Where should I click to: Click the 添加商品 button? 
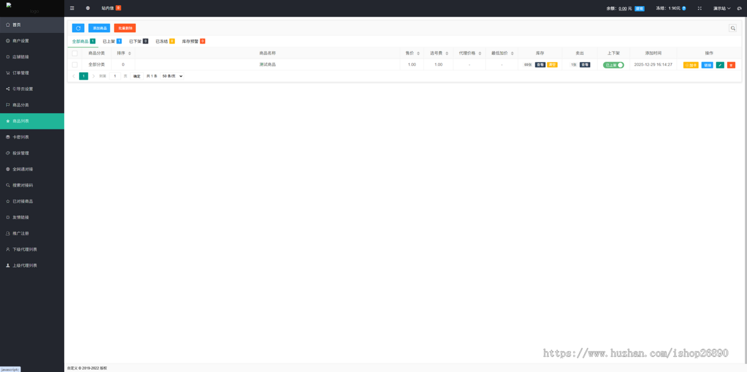[x=99, y=28]
